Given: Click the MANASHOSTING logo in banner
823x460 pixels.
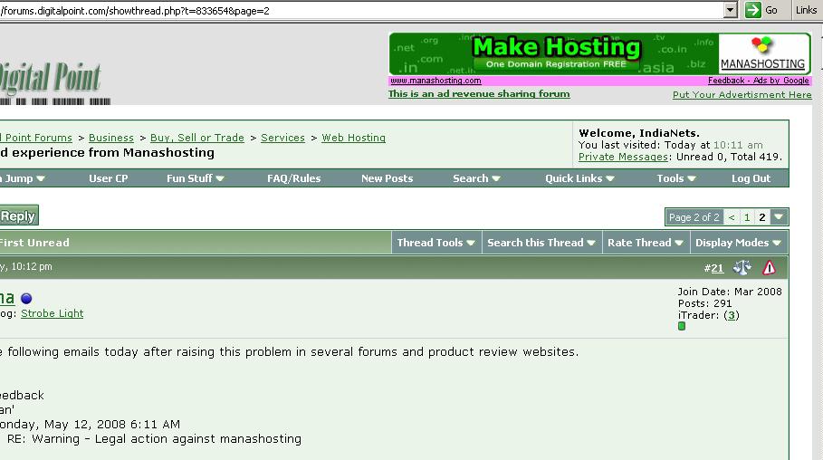Looking at the screenshot, I should tap(763, 53).
